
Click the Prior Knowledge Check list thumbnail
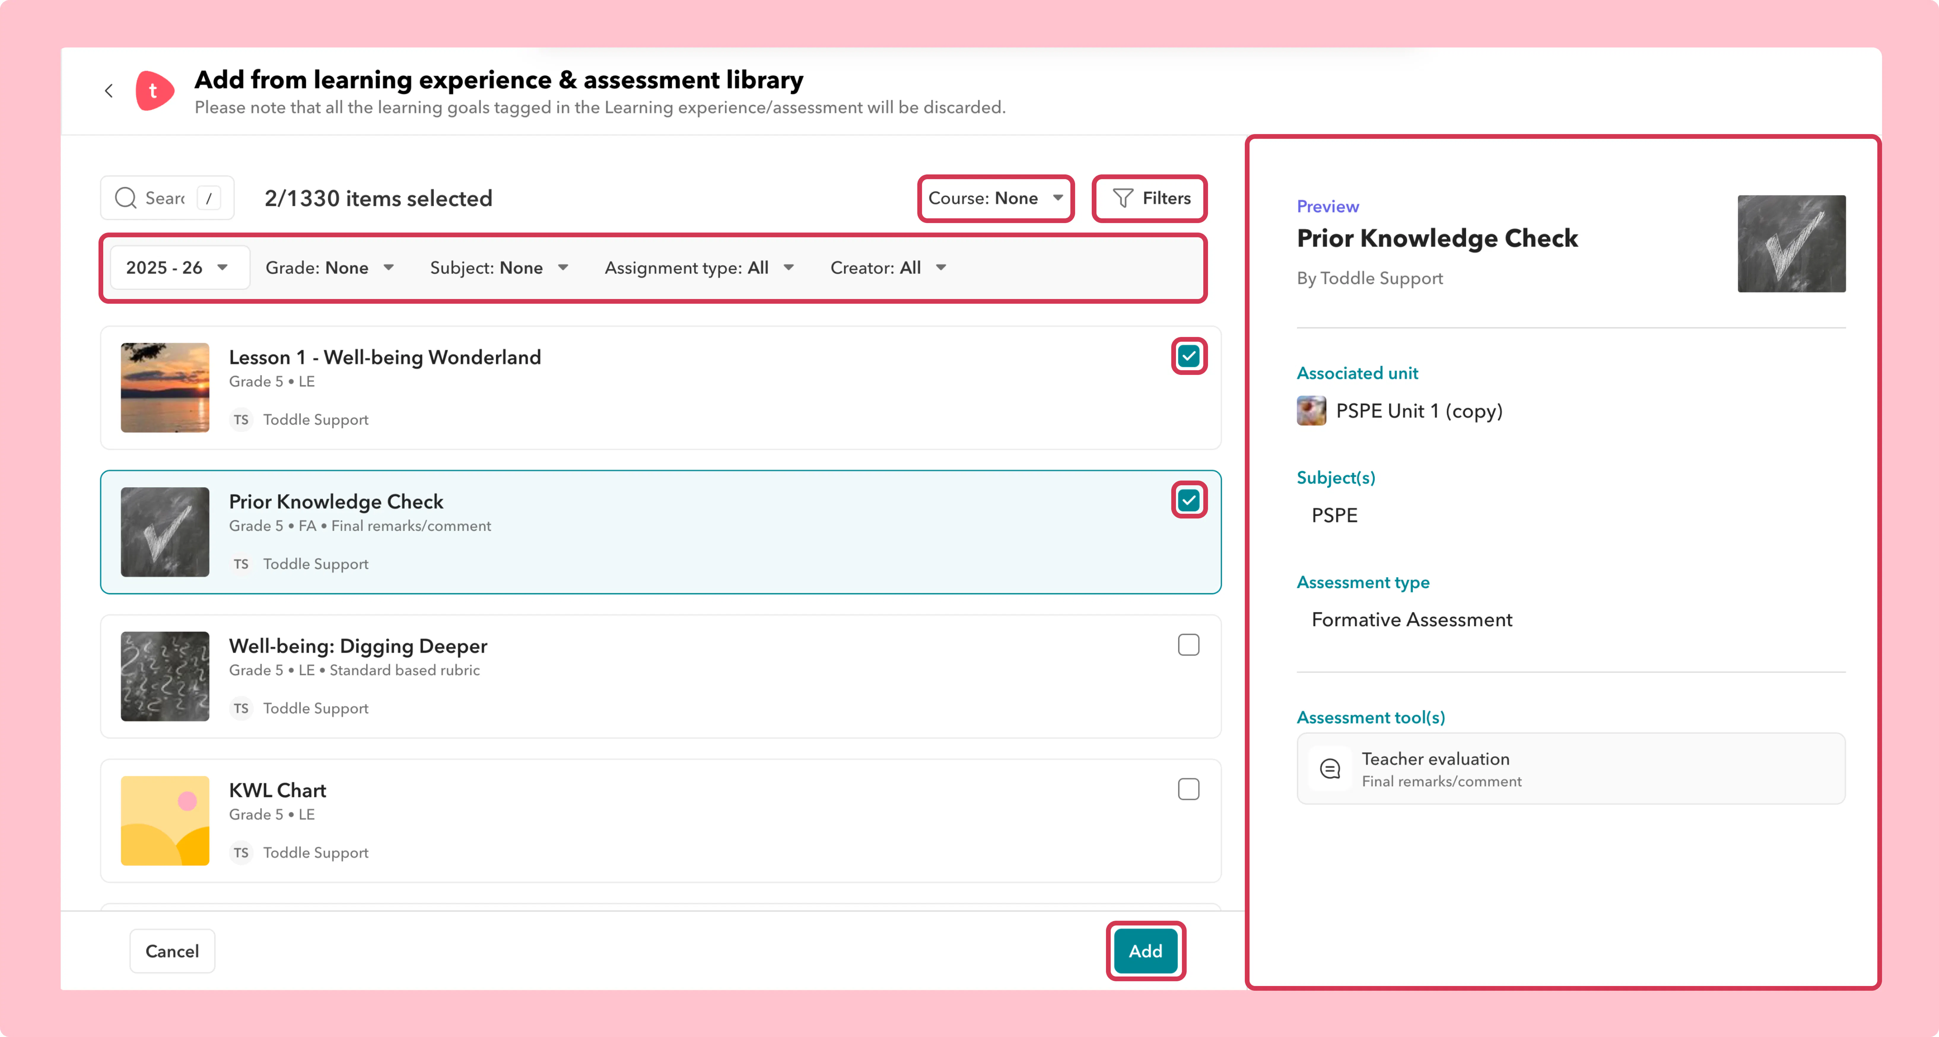pos(165,532)
